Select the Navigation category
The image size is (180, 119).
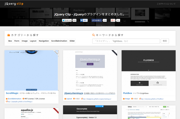(x=44, y=41)
